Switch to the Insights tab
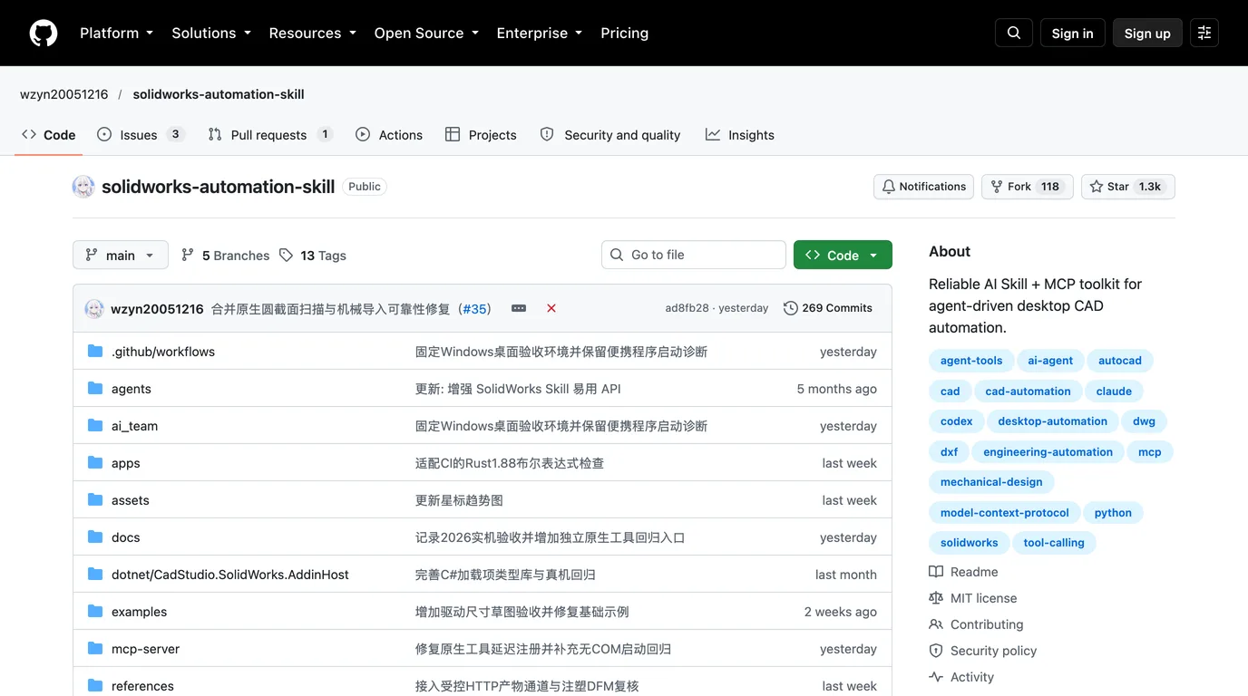The width and height of the screenshot is (1248, 696). pos(740,135)
